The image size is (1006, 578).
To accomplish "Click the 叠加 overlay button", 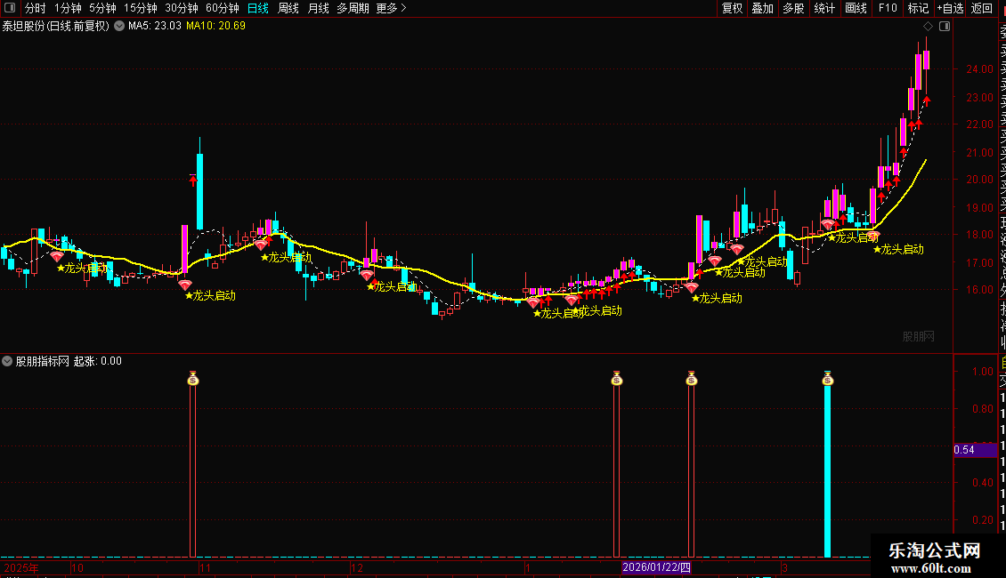I will point(763,8).
